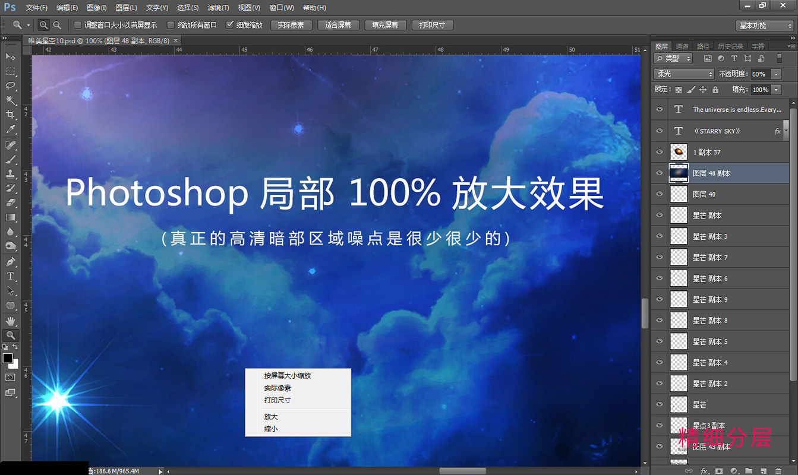The width and height of the screenshot is (798, 475).
Task: Select the Blur tool
Action: click(11, 232)
